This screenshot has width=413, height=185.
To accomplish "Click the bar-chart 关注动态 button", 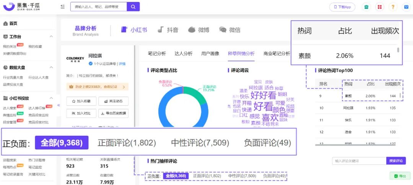I will (113, 101).
